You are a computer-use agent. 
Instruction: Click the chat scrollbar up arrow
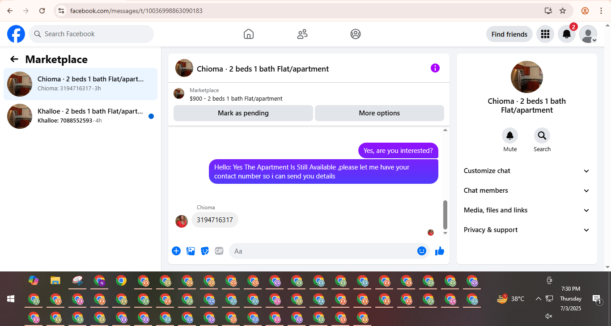[x=445, y=130]
